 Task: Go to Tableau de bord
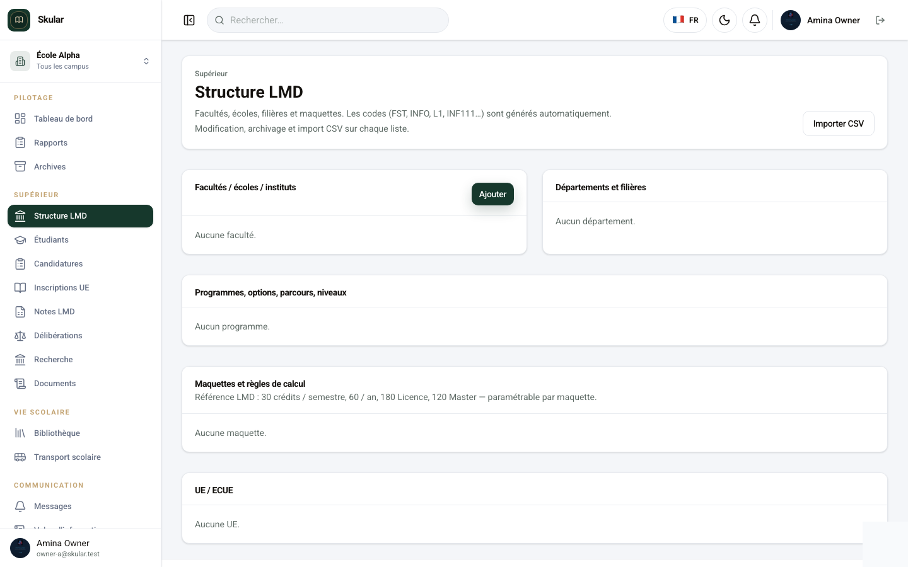(80, 118)
